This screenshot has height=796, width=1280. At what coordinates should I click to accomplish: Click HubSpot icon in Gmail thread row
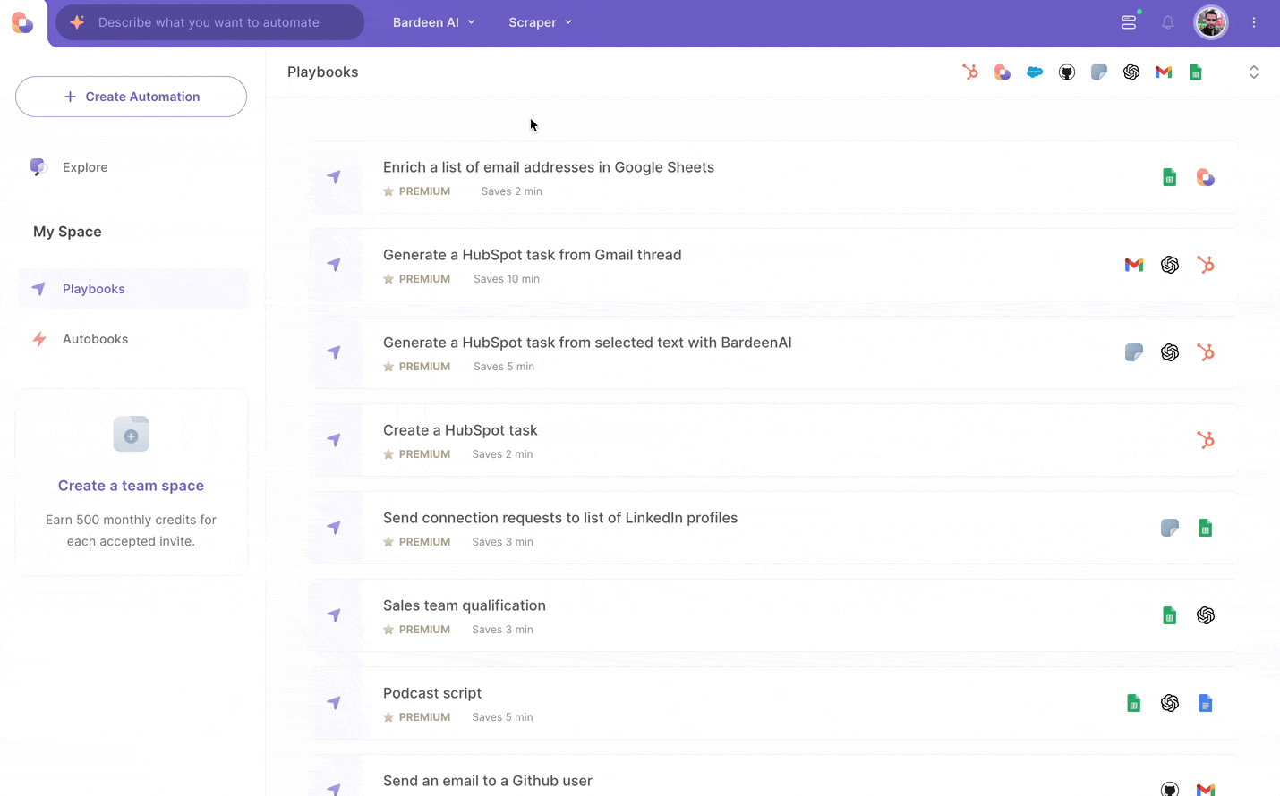1206,265
